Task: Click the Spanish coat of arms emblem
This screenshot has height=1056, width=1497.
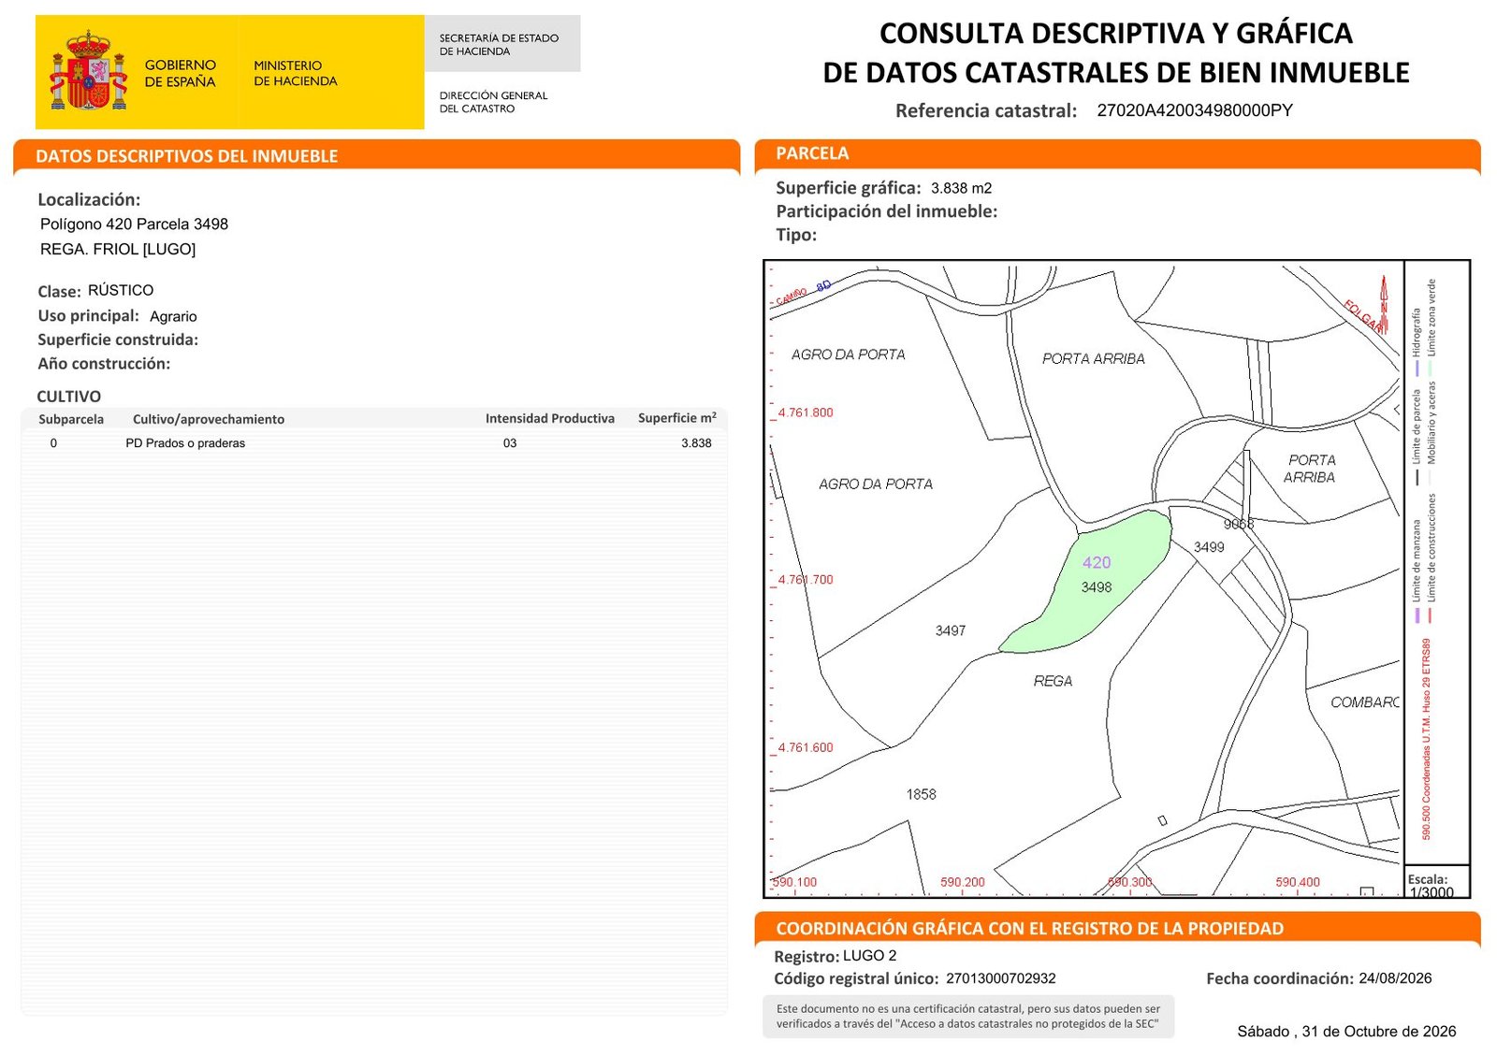Action: pos(89,70)
